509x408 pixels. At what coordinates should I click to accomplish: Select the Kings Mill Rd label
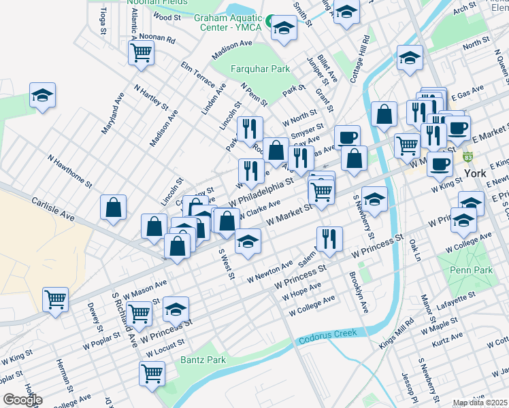396,334
